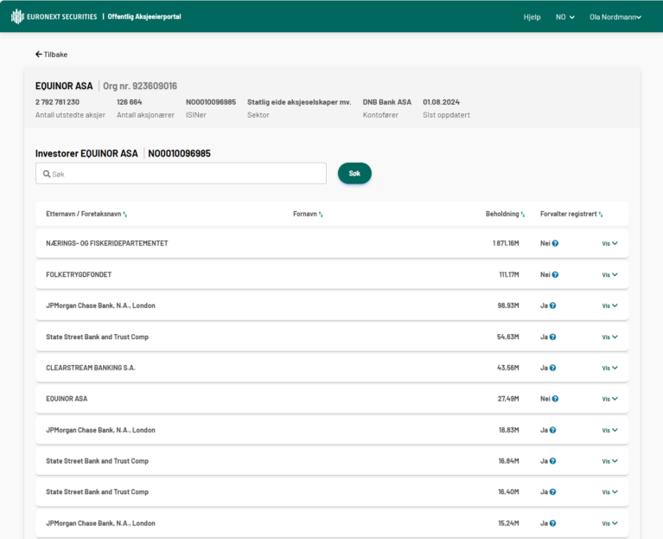Screen dimensions: 663x539
Task: Click the holding value 111,17M
Action: click(509, 274)
